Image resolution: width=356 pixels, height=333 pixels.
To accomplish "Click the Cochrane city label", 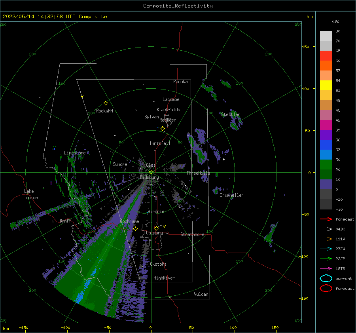I will tap(129, 221).
